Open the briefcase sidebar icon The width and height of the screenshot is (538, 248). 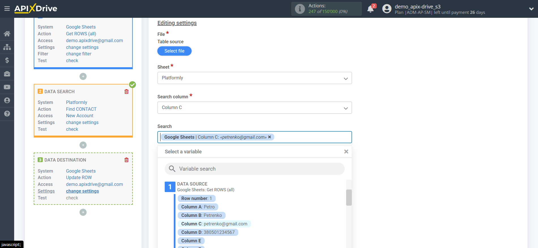coord(7,74)
